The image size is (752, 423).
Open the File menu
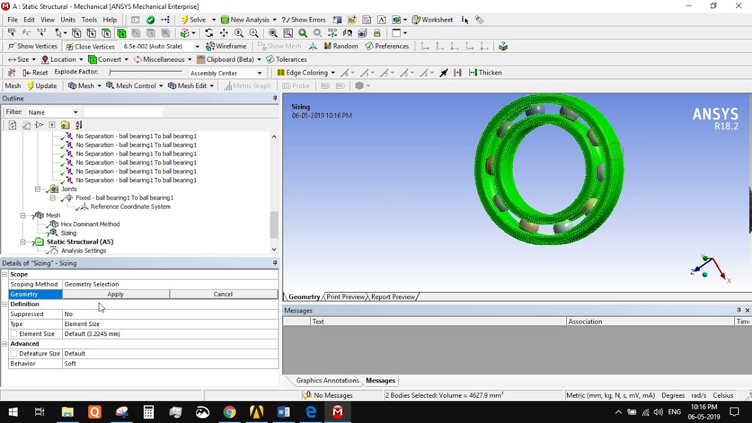[12, 19]
